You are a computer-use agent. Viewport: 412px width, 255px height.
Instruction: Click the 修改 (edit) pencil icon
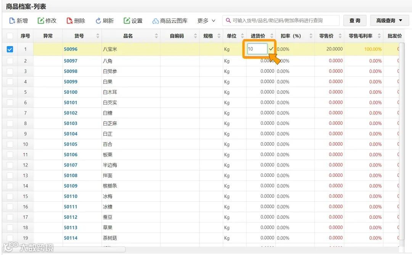pos(41,21)
